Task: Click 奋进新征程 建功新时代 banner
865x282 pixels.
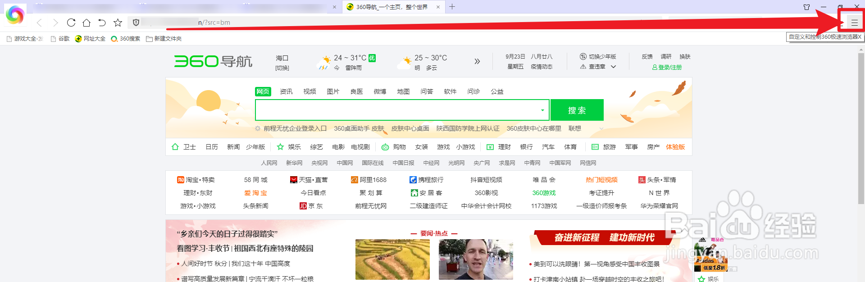Action: click(x=604, y=237)
